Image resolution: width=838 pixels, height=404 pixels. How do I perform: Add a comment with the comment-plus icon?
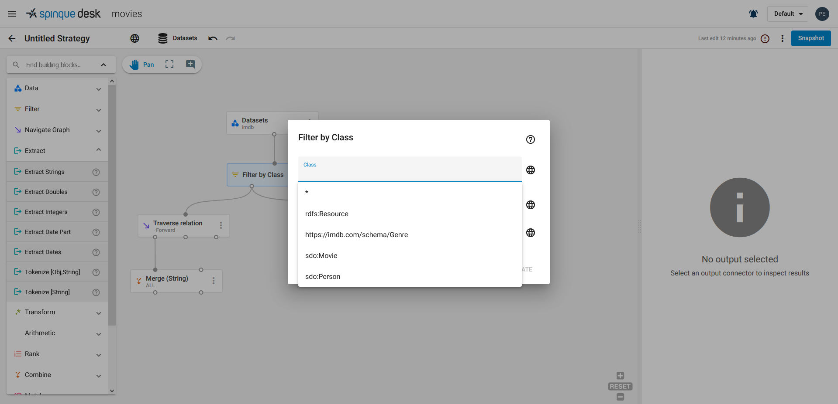(190, 64)
